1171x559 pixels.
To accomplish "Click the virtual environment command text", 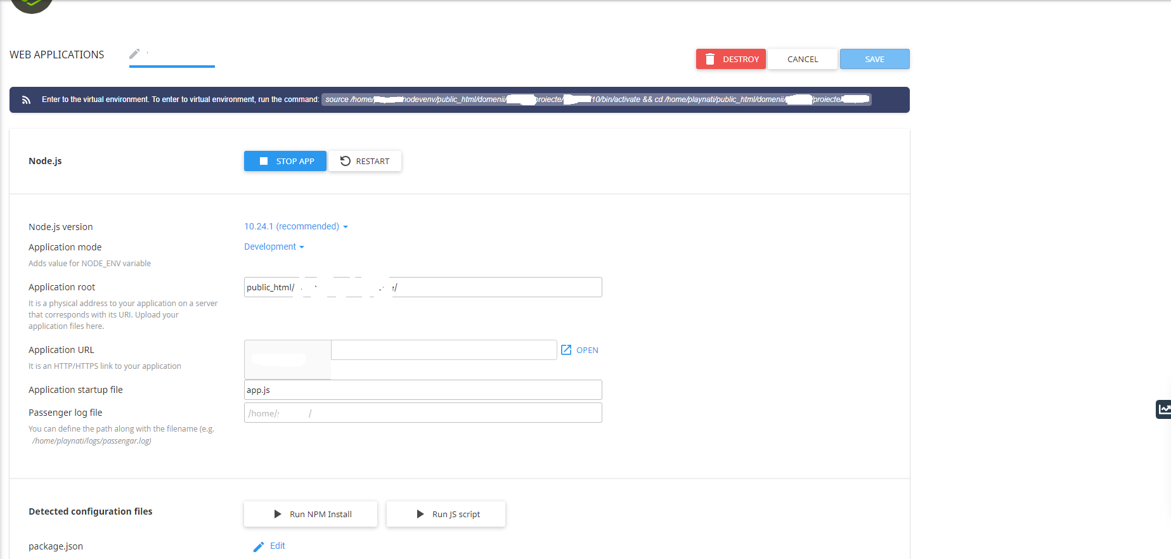I will pyautogui.click(x=596, y=100).
